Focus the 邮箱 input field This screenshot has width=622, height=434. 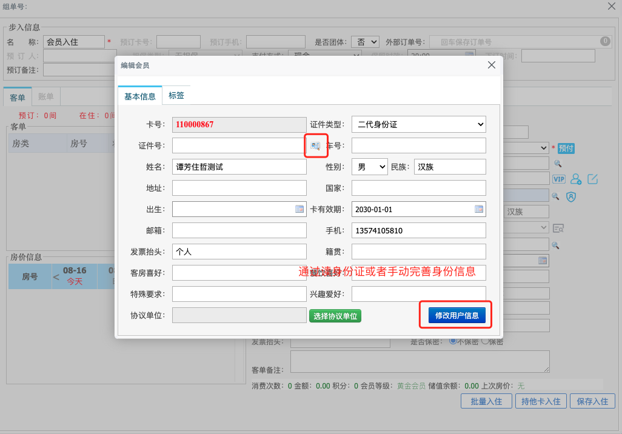point(239,230)
